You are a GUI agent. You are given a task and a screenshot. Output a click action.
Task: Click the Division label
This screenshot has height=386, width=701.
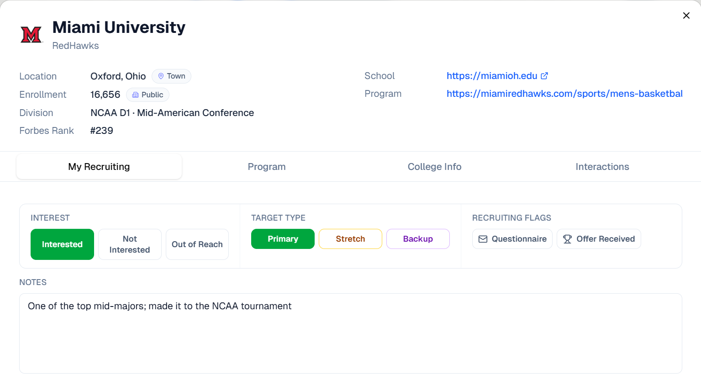click(36, 113)
